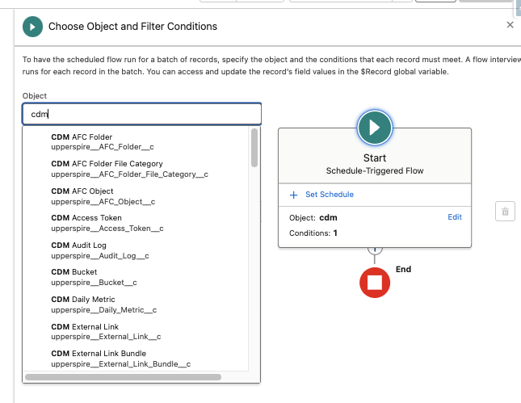Open the Set Schedule link
This screenshot has width=521, height=403.
point(330,195)
